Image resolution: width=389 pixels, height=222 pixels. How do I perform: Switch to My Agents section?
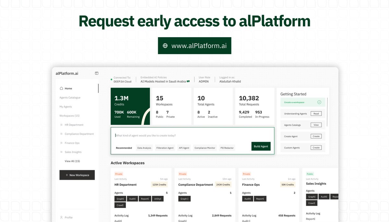click(x=66, y=106)
